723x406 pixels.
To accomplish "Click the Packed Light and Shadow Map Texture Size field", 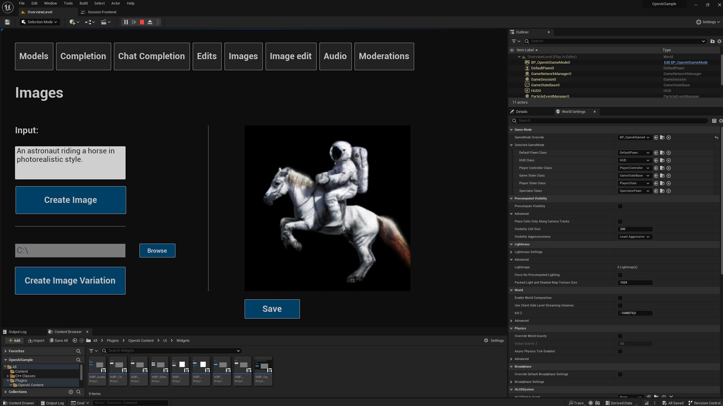I will click(x=635, y=282).
